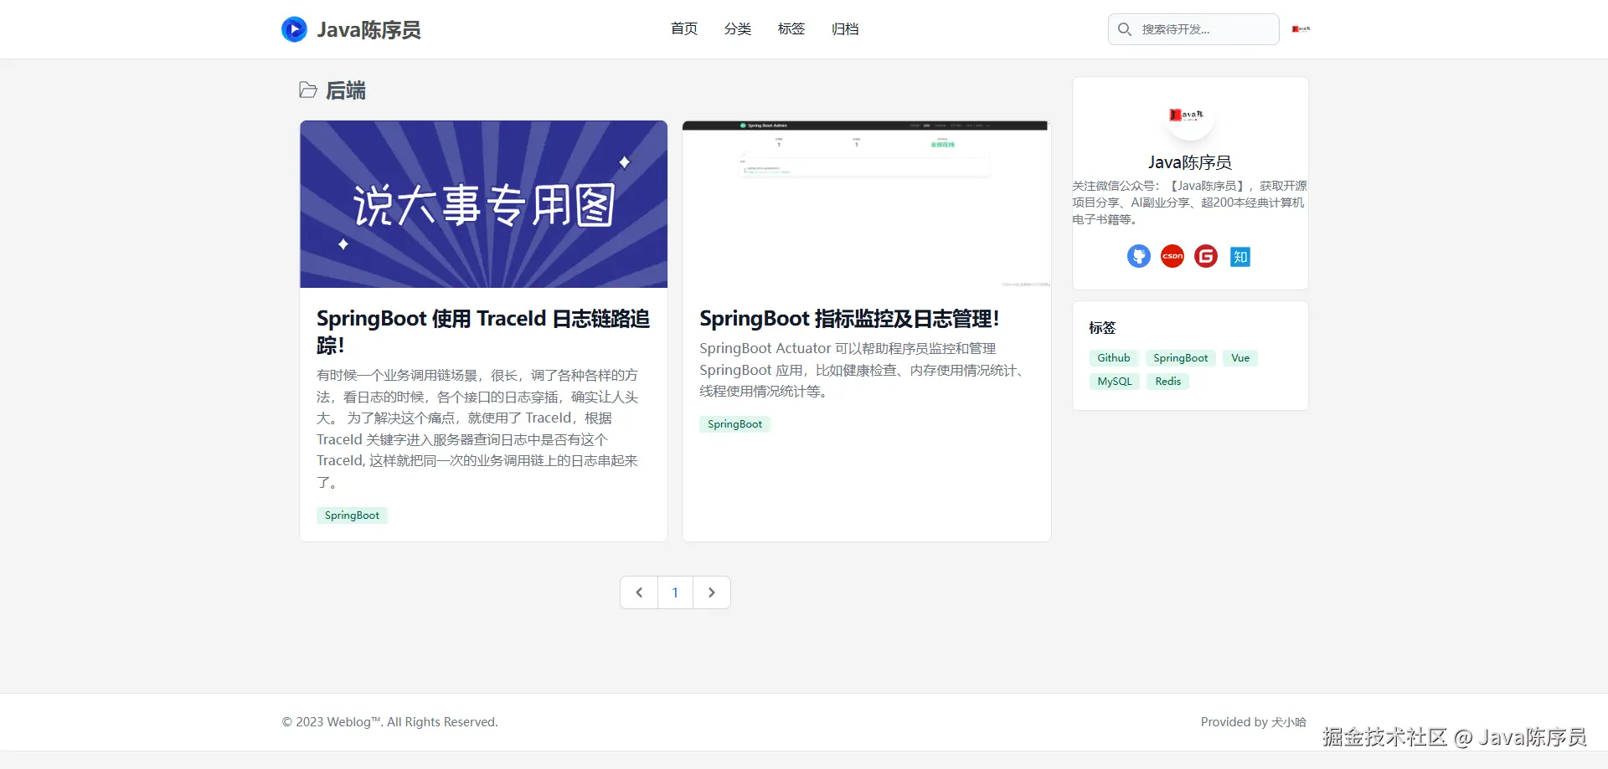Click the 后端 folder icon
Image resolution: width=1608 pixels, height=769 pixels.
click(x=308, y=90)
